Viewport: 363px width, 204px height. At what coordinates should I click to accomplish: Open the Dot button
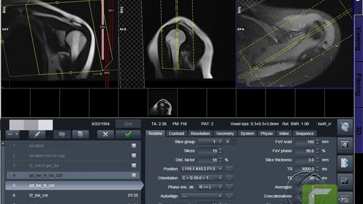128,124
